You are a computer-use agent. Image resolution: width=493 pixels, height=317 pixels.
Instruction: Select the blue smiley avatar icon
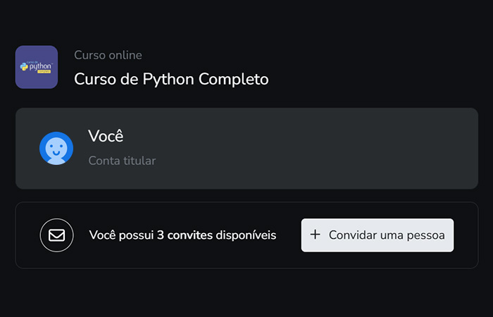click(56, 148)
